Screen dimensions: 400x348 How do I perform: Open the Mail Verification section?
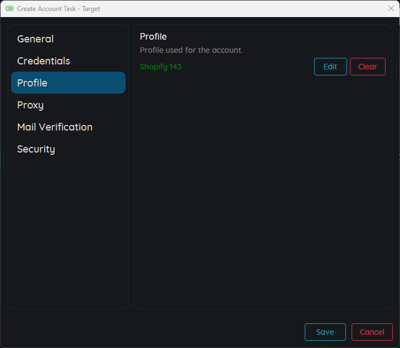pyautogui.click(x=55, y=127)
